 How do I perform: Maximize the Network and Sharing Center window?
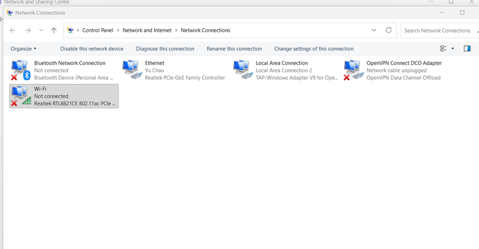451,2
